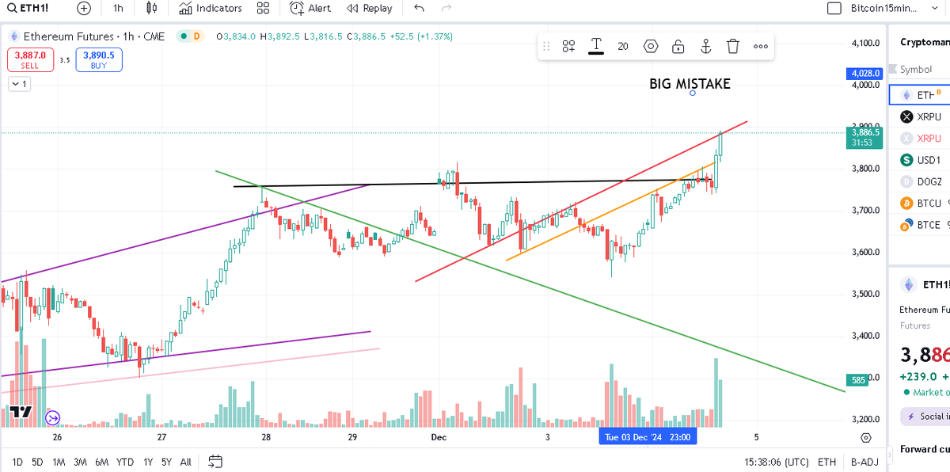Image resolution: width=950 pixels, height=472 pixels.
Task: Click the SELL 3,887.0 button
Action: (29, 60)
